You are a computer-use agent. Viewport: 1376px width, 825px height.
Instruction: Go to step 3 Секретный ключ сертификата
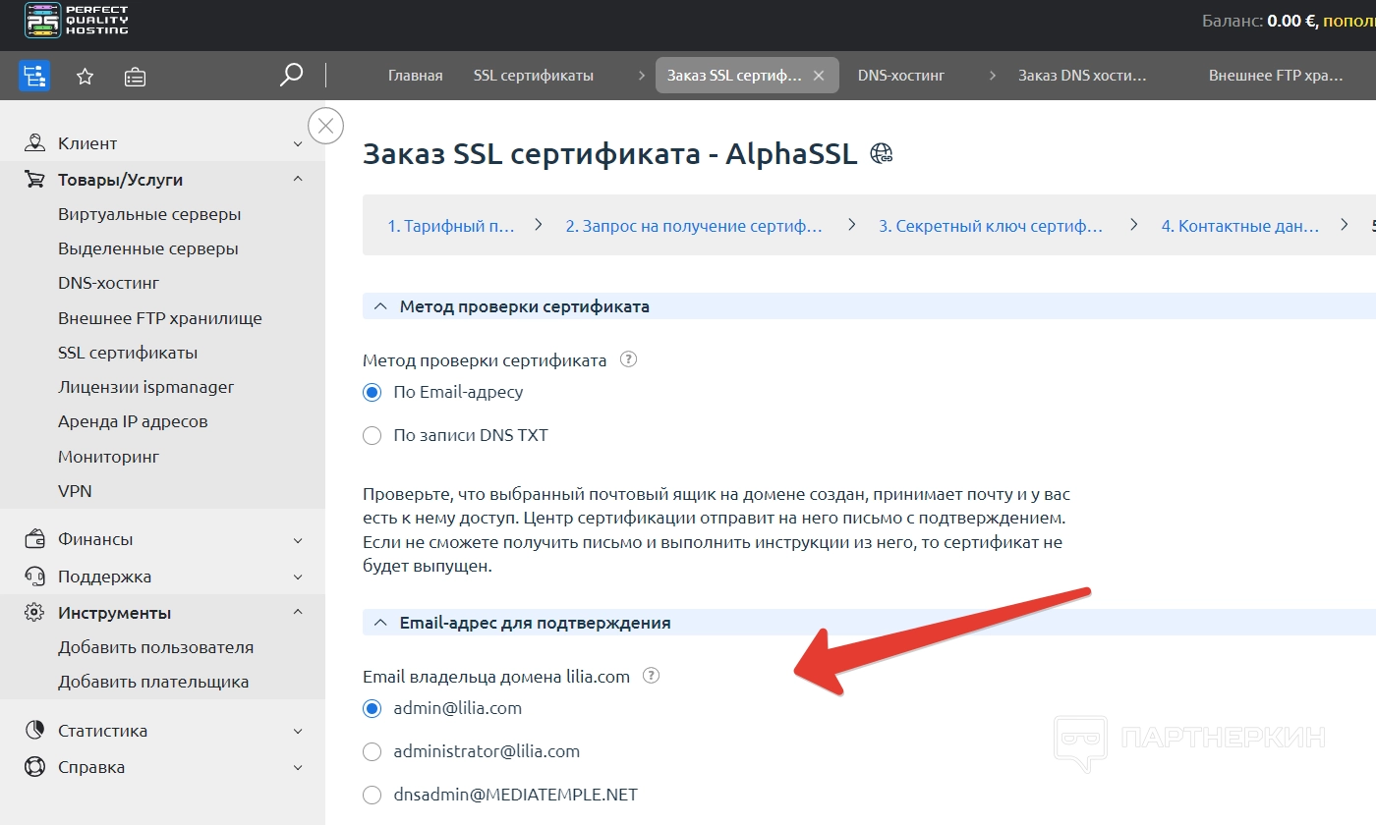click(991, 226)
